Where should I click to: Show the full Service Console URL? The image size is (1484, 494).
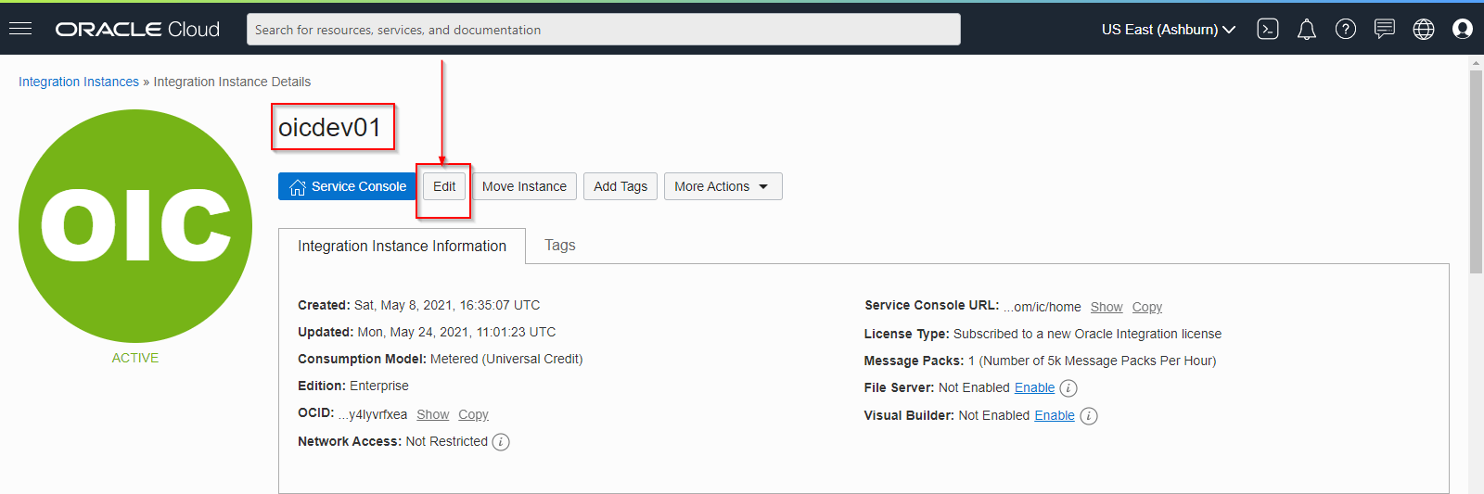pyautogui.click(x=1107, y=307)
